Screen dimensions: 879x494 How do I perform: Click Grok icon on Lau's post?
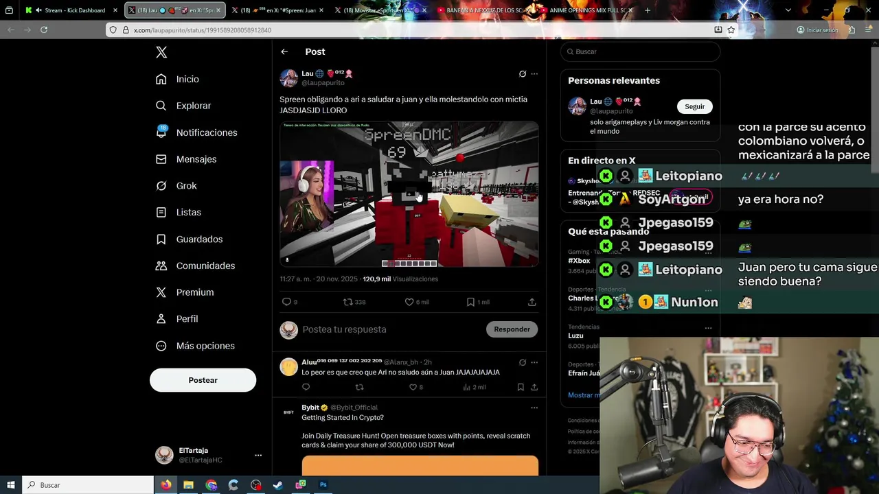[x=523, y=73]
